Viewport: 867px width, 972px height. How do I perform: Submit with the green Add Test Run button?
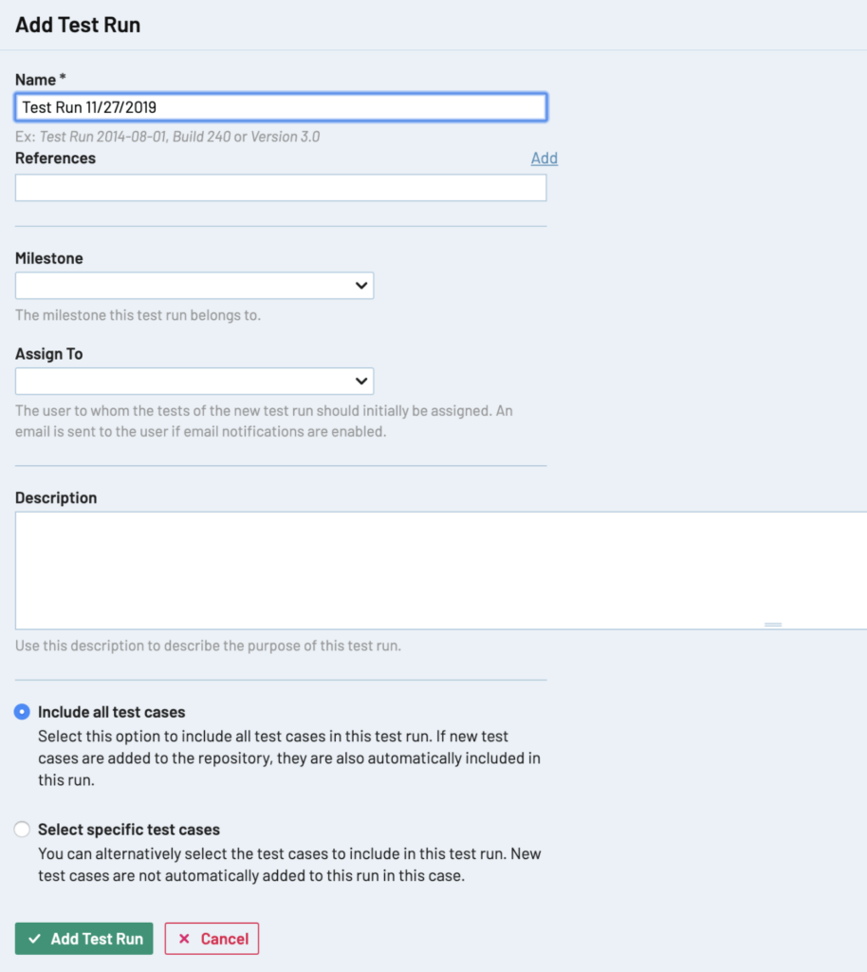[84, 939]
